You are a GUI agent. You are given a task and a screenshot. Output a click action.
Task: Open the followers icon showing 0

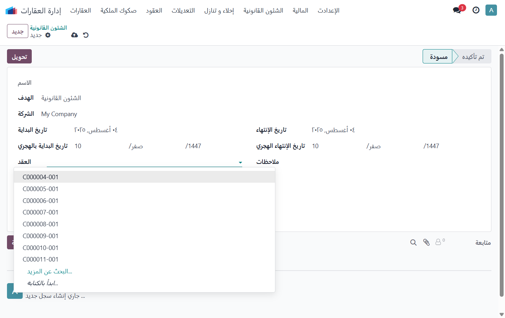(x=440, y=242)
